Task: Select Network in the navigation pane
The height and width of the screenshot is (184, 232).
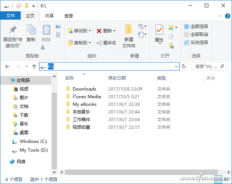Action: click(17, 161)
